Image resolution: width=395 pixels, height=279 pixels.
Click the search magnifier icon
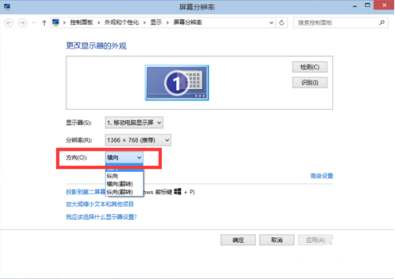[x=381, y=22]
